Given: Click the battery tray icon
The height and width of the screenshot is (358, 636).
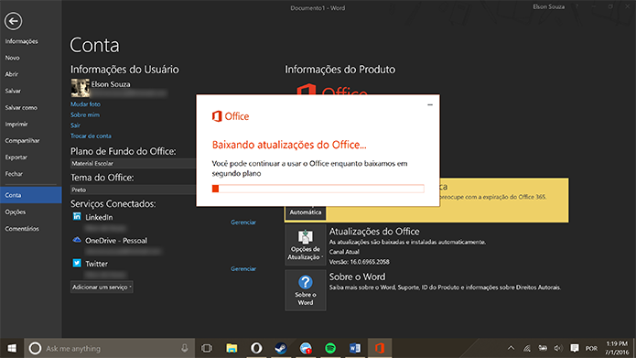Looking at the screenshot, I should 543,348.
